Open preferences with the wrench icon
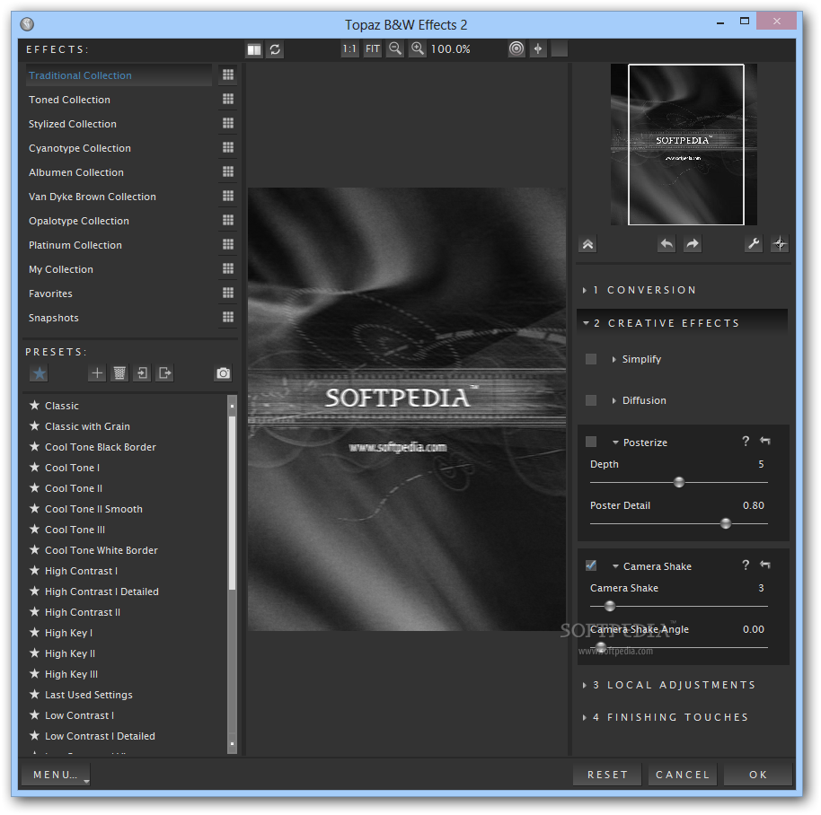Viewport: 821px width, 815px height. 754,244
